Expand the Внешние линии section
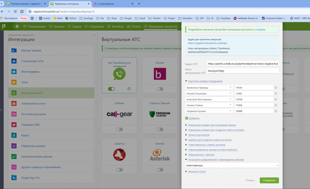 pyautogui.click(x=197, y=171)
